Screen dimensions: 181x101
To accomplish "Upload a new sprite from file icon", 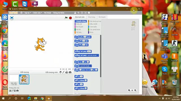I will (67, 72).
